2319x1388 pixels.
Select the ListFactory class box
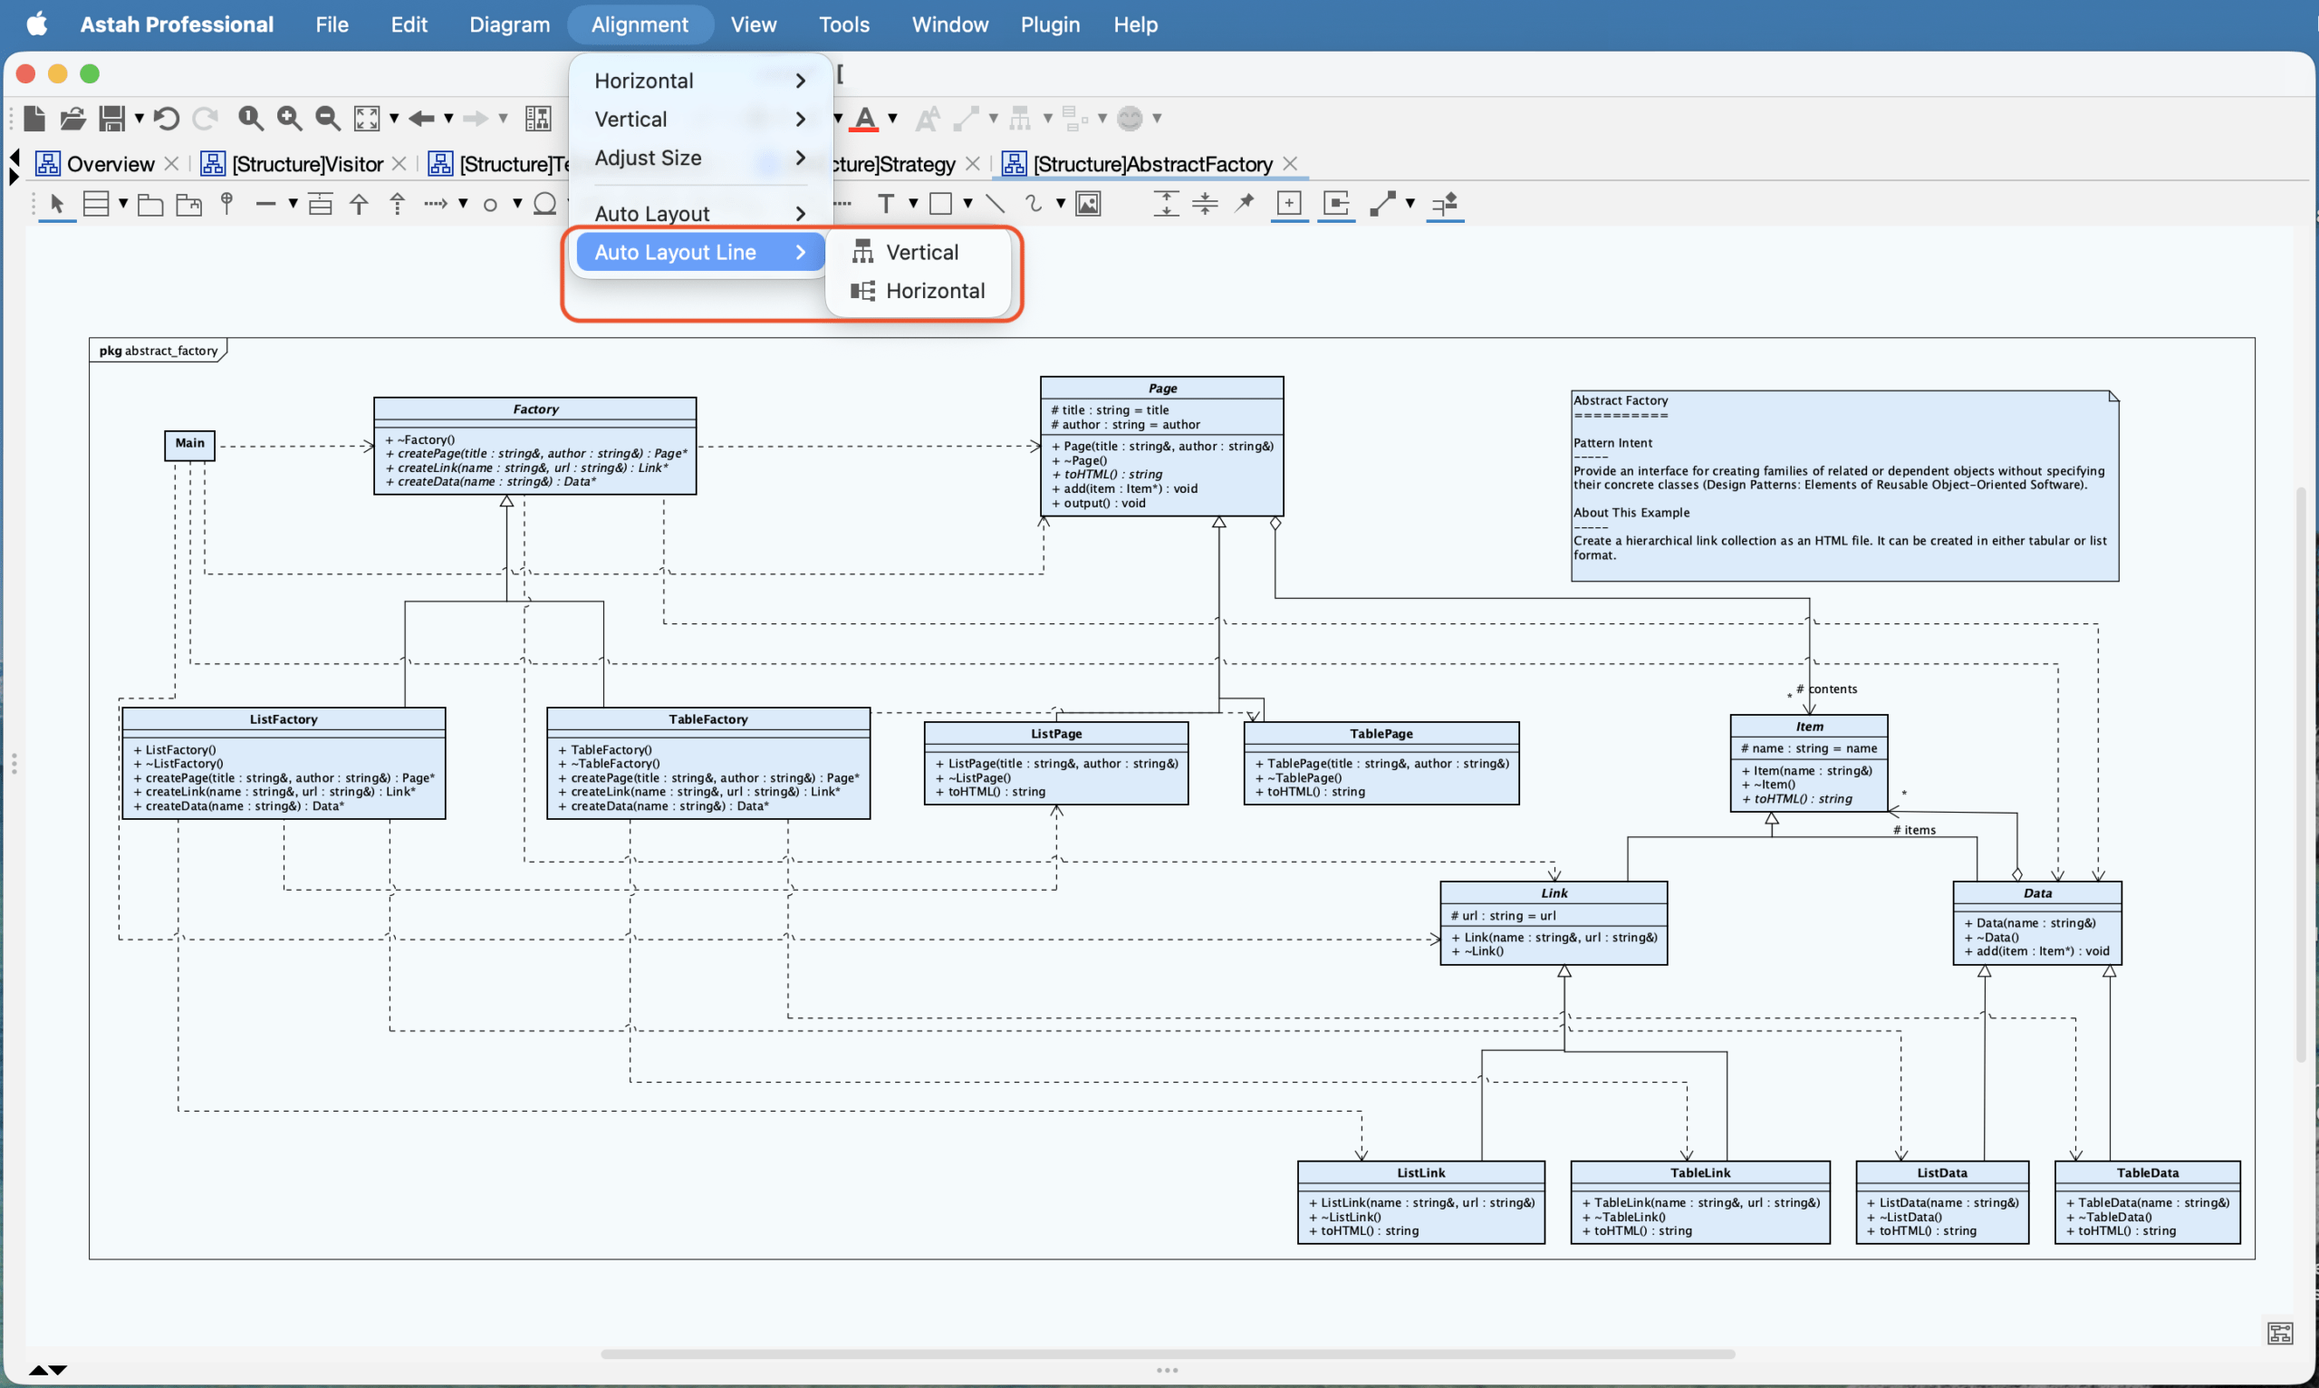pos(284,764)
